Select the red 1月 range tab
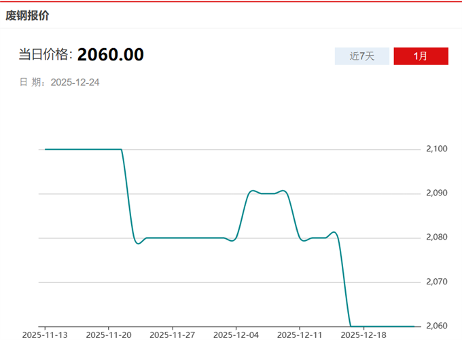Viewport: 462px width, 340px height. coord(421,56)
